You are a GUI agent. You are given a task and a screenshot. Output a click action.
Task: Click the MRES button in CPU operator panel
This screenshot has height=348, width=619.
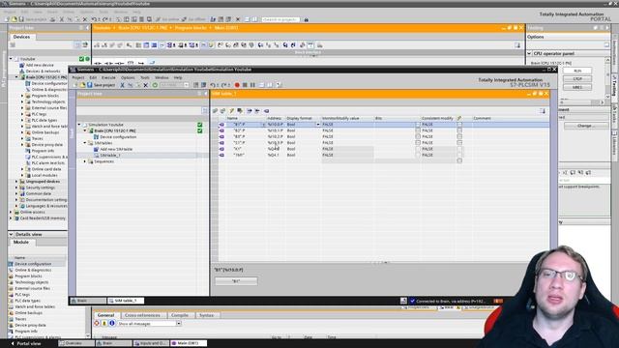[x=577, y=87]
